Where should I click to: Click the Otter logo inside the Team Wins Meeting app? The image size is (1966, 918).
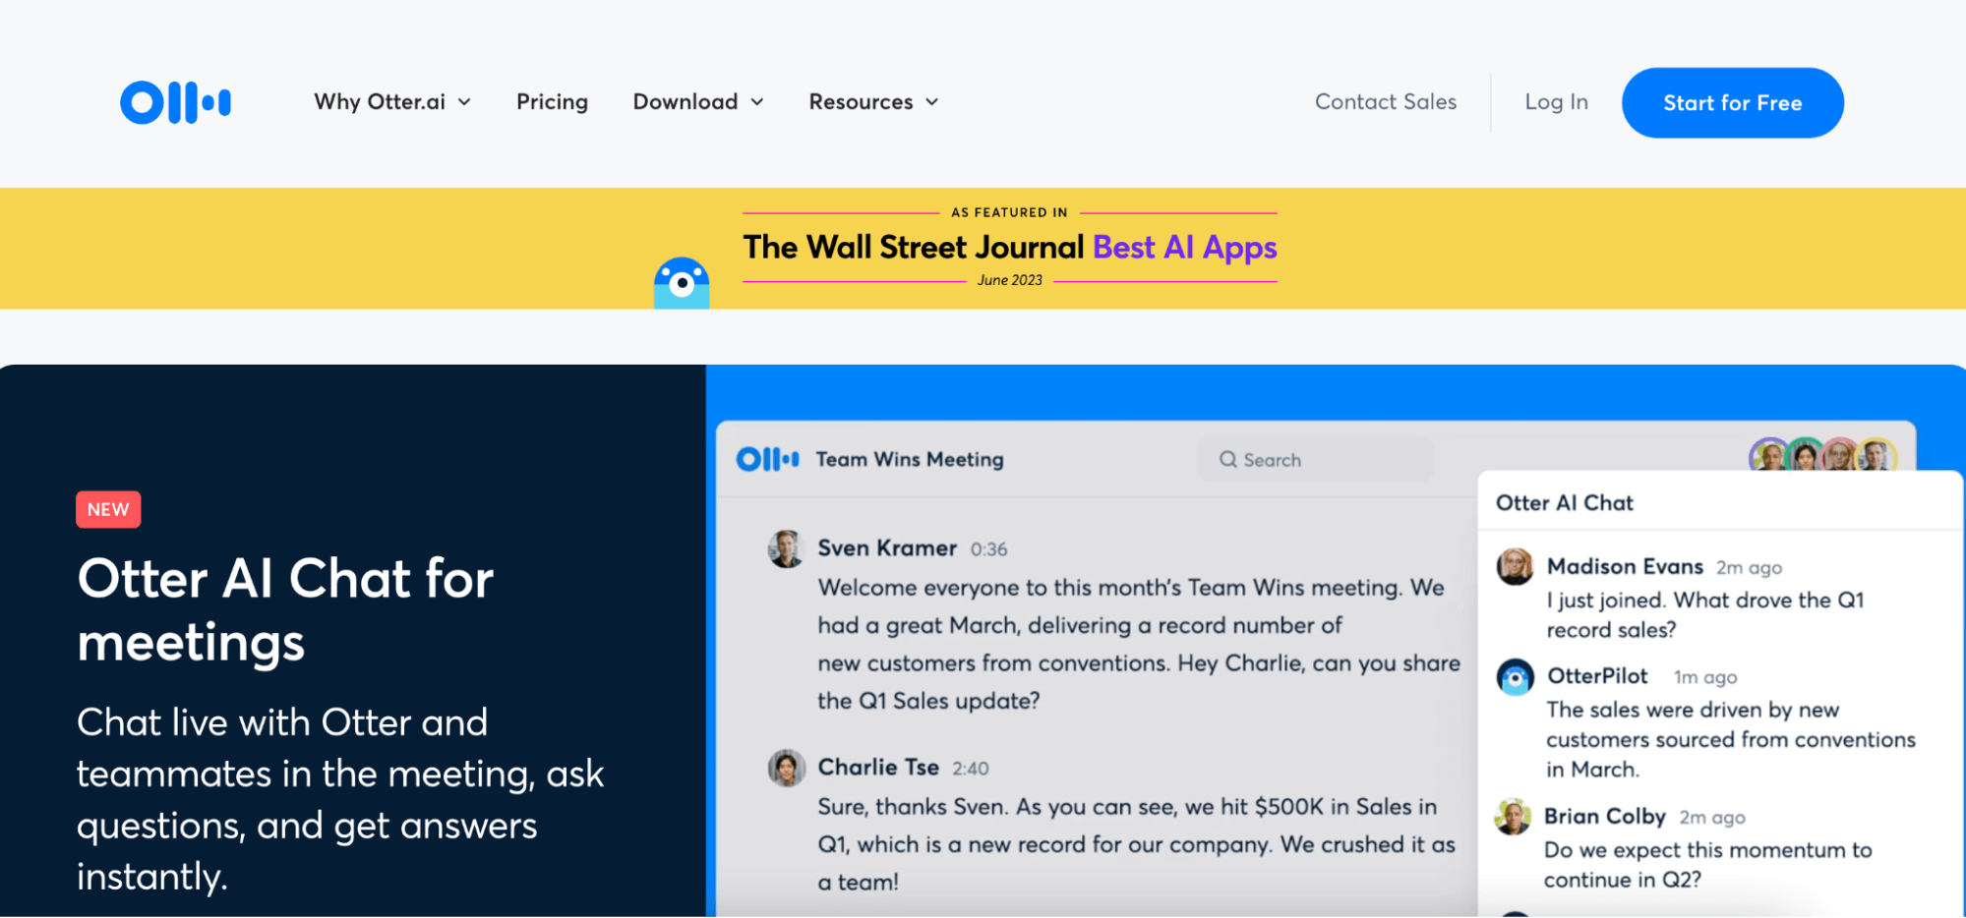(x=766, y=458)
